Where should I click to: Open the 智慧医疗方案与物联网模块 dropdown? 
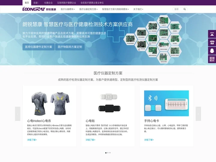point(115,9)
